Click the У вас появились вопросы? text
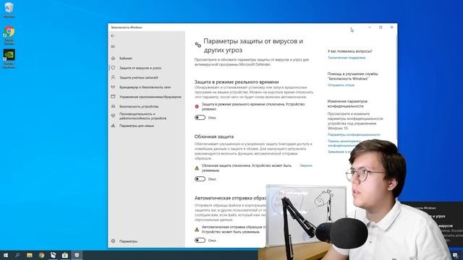This screenshot has width=463, height=260. pyautogui.click(x=349, y=51)
